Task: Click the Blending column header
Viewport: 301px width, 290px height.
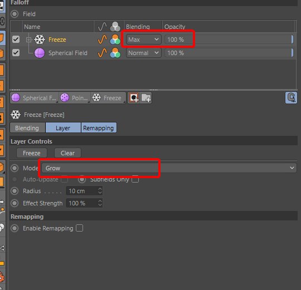Action: pos(138,27)
